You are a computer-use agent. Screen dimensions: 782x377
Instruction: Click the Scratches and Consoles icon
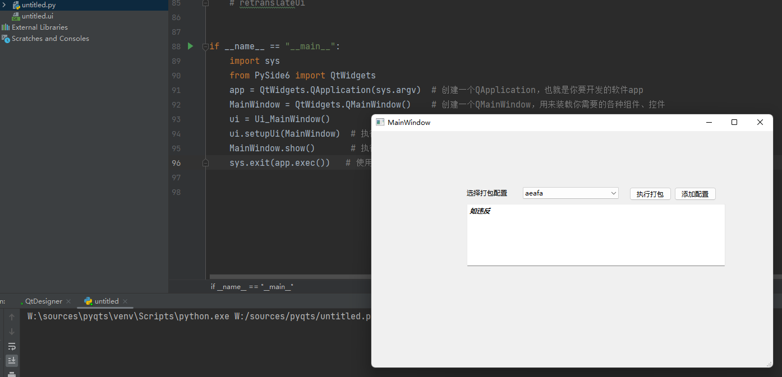pyautogui.click(x=6, y=38)
